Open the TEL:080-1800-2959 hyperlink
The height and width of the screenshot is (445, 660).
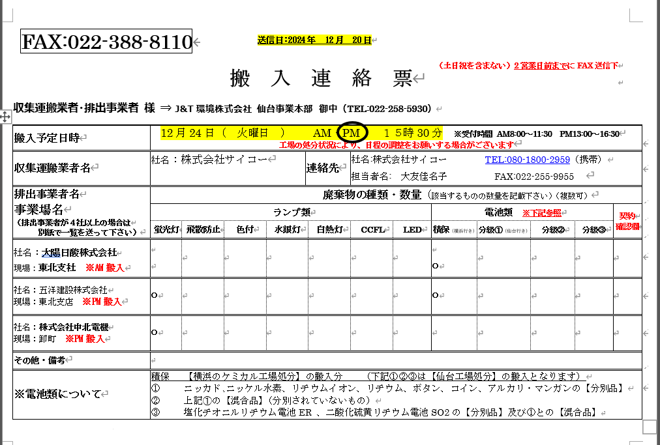(527, 160)
